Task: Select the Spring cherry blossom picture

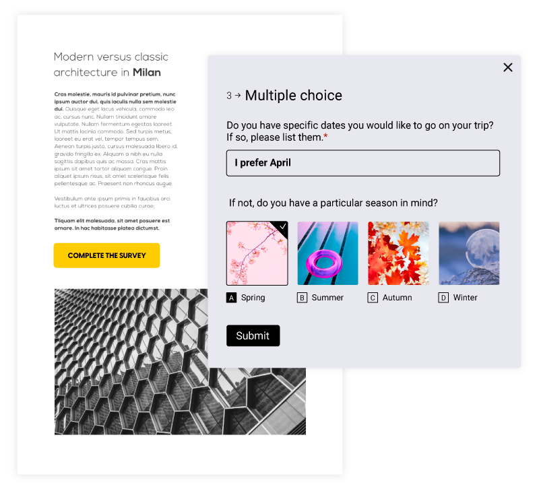Action: (x=257, y=254)
